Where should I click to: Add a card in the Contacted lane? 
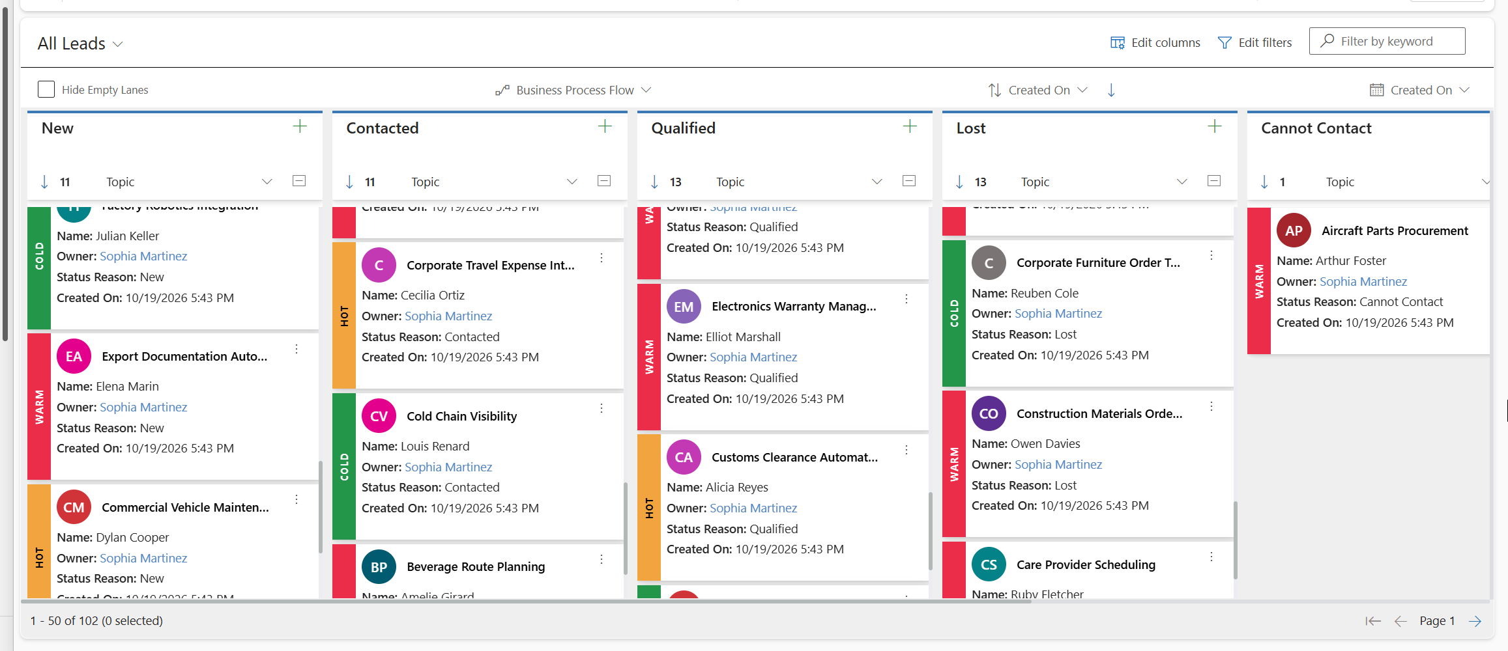coord(605,126)
